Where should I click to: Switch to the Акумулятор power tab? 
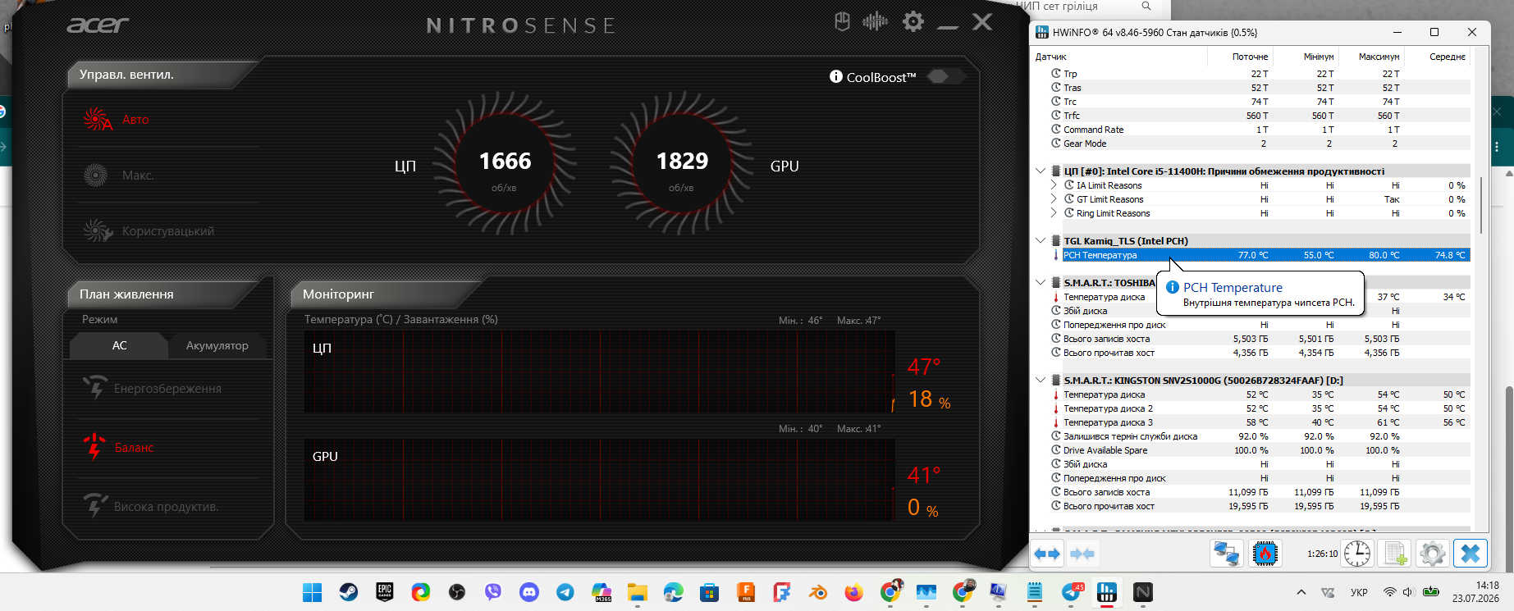click(217, 345)
